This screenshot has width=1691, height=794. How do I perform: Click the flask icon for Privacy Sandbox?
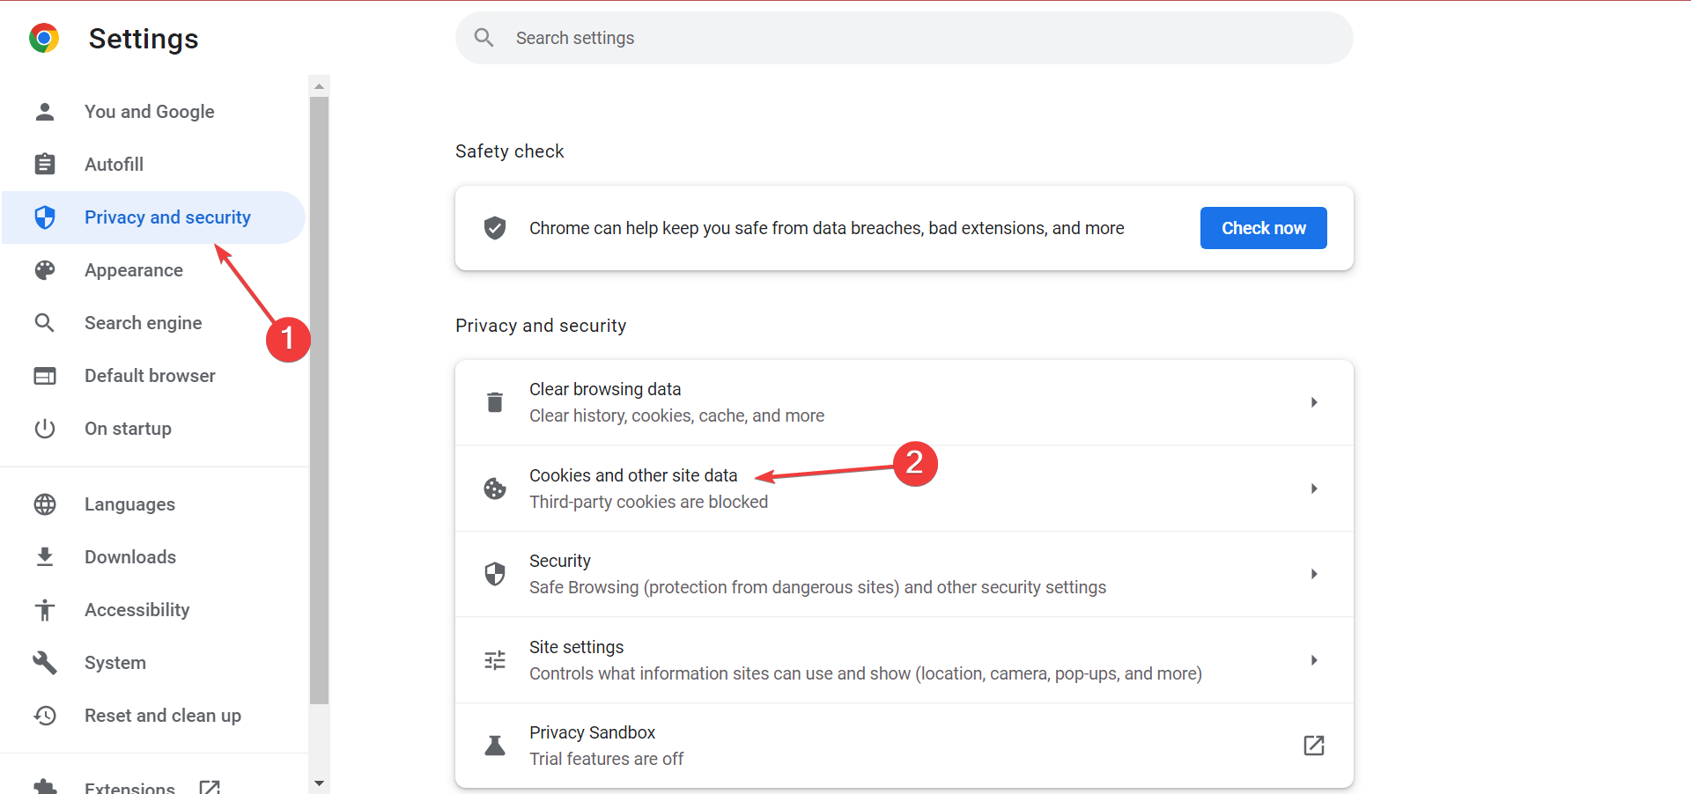[x=495, y=746]
